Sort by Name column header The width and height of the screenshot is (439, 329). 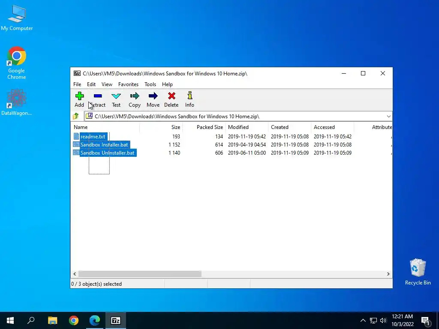105,127
